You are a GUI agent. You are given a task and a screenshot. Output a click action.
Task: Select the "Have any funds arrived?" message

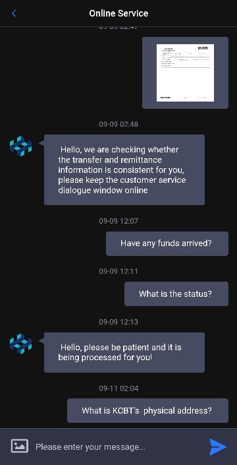(167, 243)
